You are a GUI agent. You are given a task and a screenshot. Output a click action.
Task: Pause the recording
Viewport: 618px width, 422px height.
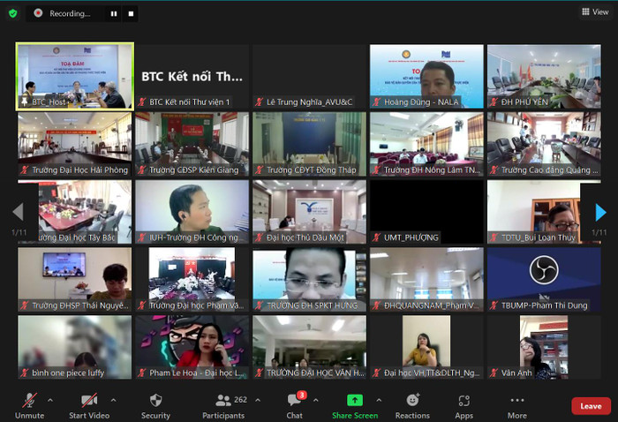(x=114, y=13)
